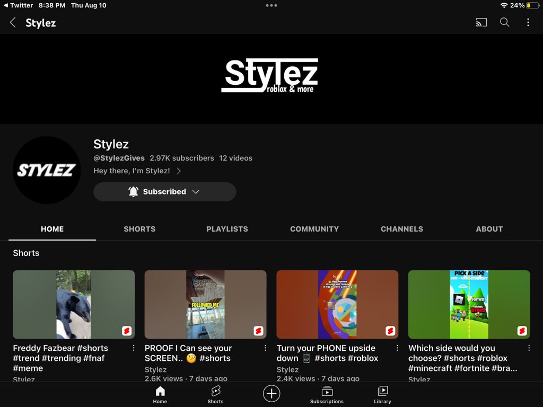Open the Freddy Fazbear #shorts title
This screenshot has height=407, width=543.
pos(60,358)
